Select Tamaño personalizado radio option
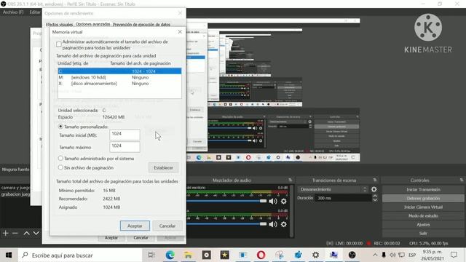 click(60, 127)
